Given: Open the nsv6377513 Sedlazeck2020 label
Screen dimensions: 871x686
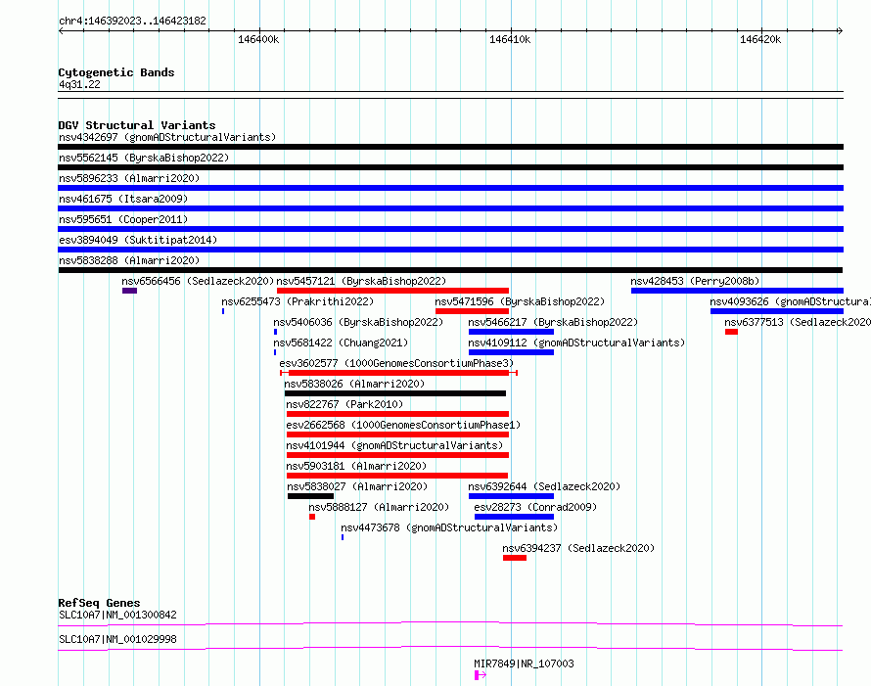Looking at the screenshot, I should (798, 322).
